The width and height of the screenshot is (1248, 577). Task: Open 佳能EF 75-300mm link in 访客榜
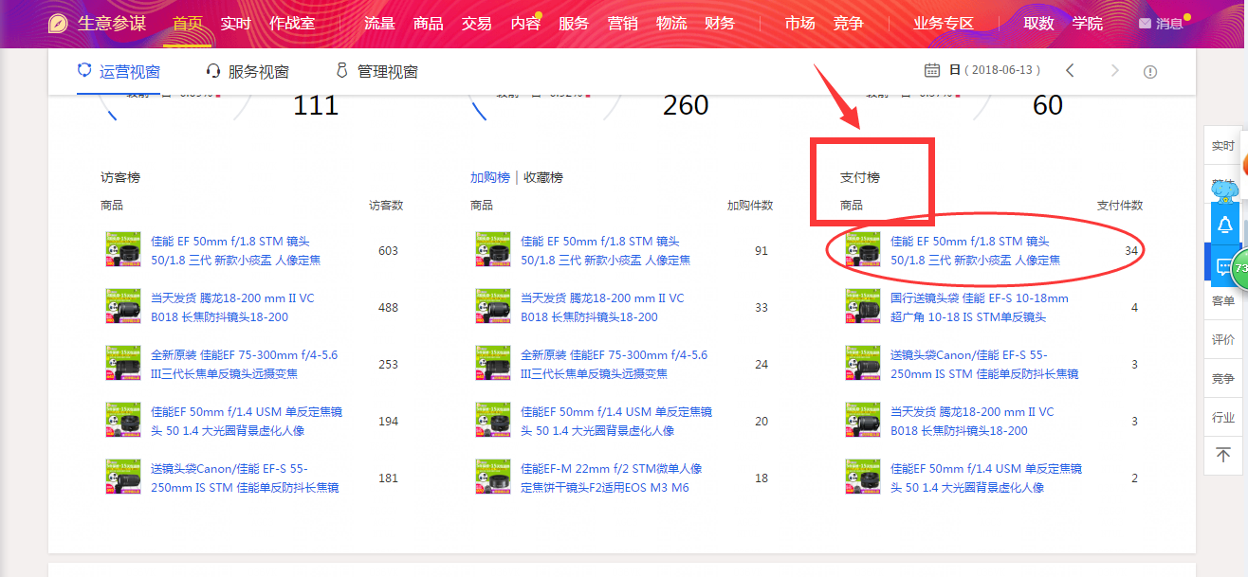point(245,364)
